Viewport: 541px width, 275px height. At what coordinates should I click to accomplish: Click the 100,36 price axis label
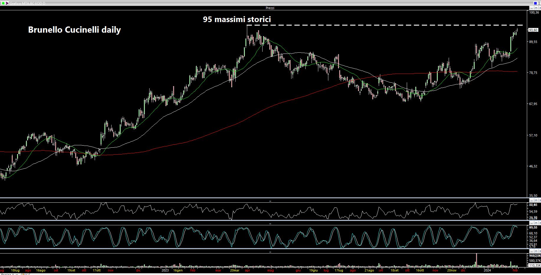(x=534, y=13)
